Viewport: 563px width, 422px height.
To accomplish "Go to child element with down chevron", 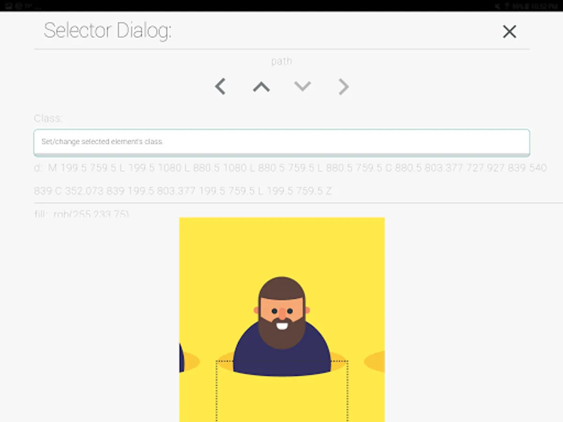I will pos(303,87).
